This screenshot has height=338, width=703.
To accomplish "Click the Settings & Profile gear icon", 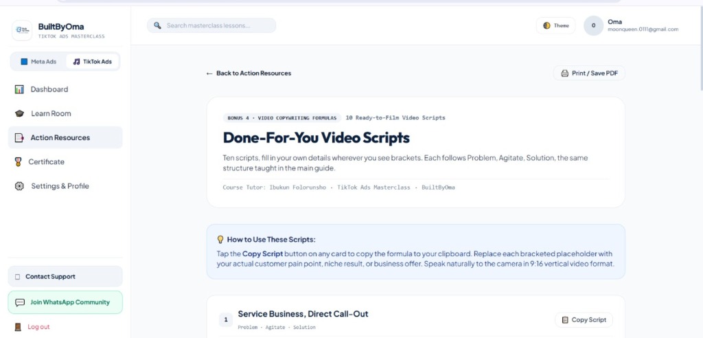I will pyautogui.click(x=19, y=186).
